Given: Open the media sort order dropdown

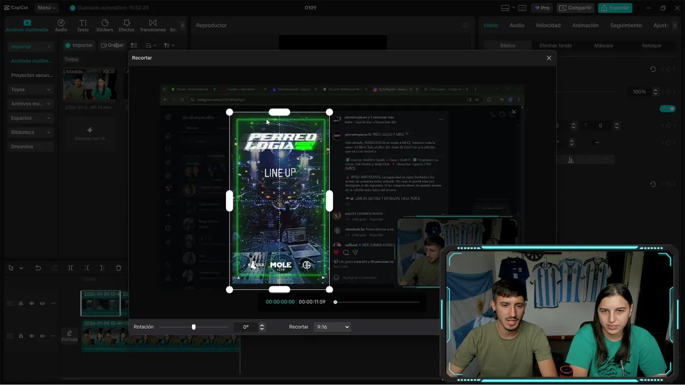Looking at the screenshot, I should (150, 45).
